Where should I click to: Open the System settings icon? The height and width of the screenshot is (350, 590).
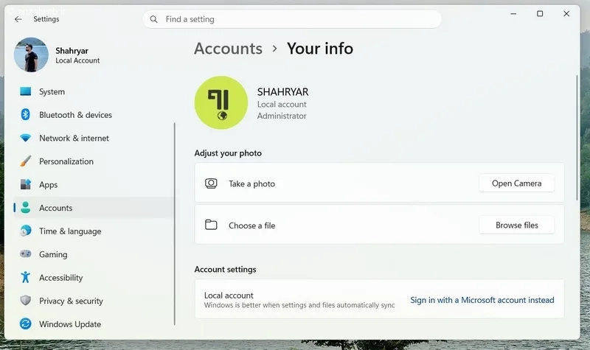pos(26,91)
